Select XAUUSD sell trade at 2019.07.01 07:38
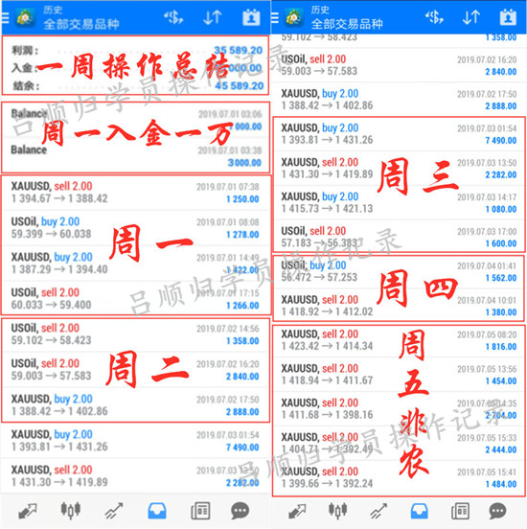 click(x=136, y=193)
